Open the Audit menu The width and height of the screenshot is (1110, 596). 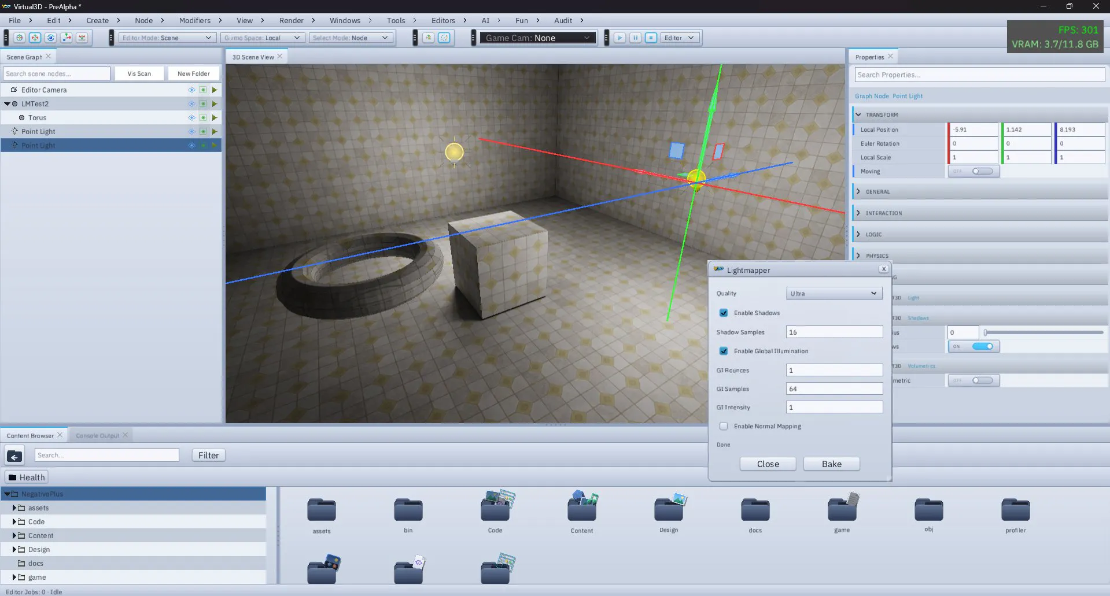click(563, 20)
